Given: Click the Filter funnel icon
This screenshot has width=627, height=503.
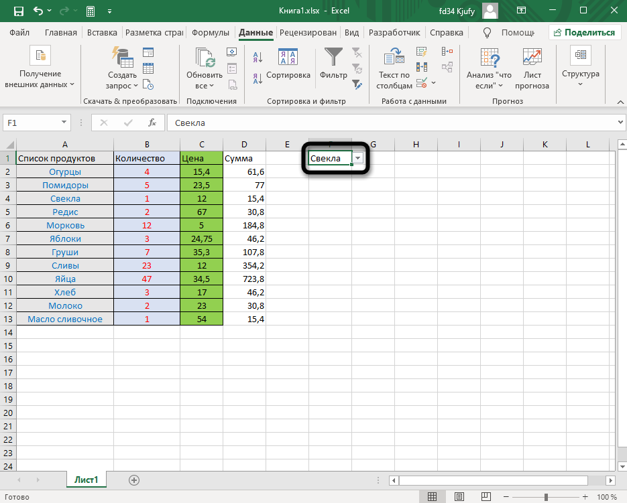Looking at the screenshot, I should click(x=333, y=57).
